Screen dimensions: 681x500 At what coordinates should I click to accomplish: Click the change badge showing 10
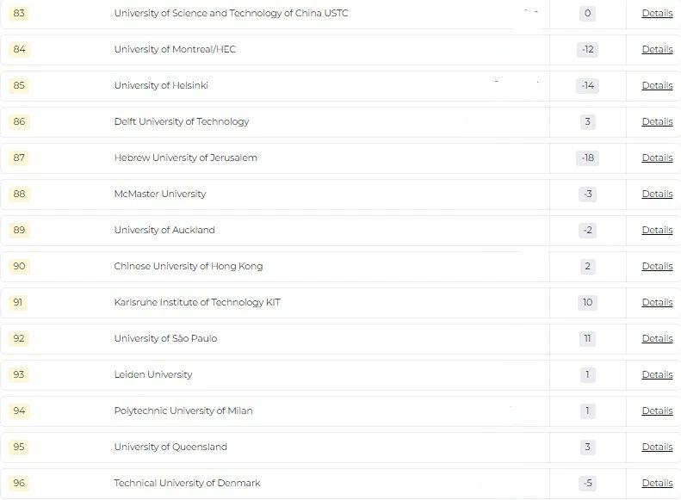(588, 303)
